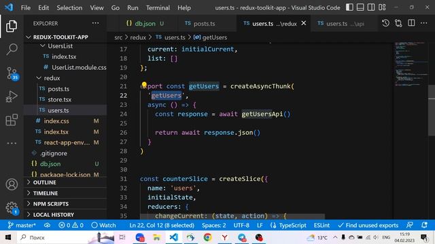Select language mode TypeScript in status bar
This screenshot has height=244, width=435.
[x=288, y=225]
